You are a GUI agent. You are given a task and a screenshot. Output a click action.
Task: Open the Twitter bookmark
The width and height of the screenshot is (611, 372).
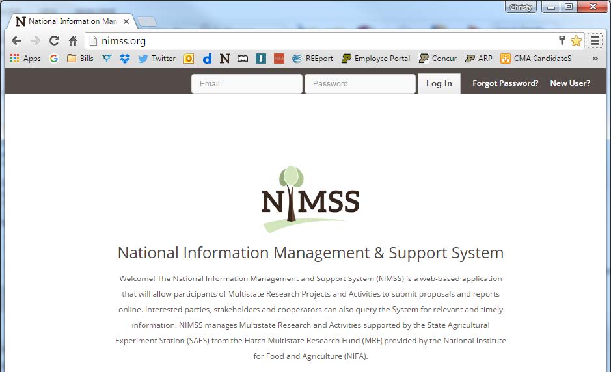pos(157,59)
